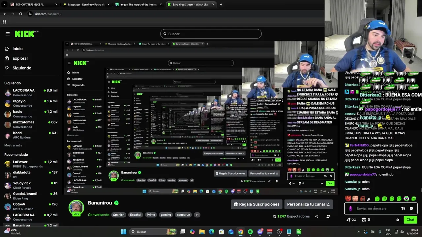Focus the Kick Buscar search field

click(x=211, y=34)
